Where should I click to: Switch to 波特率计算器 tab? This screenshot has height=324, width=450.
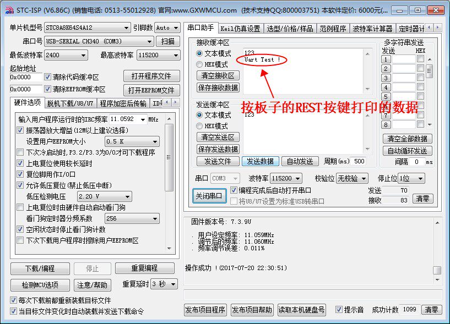[x=372, y=29]
